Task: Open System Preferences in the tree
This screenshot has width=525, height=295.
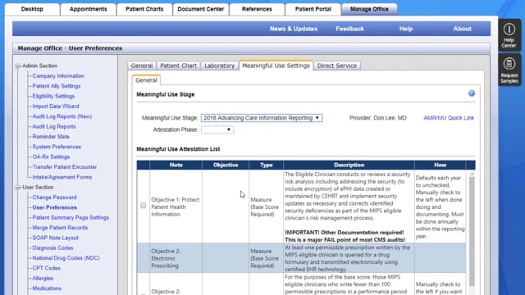Action: pyautogui.click(x=57, y=147)
